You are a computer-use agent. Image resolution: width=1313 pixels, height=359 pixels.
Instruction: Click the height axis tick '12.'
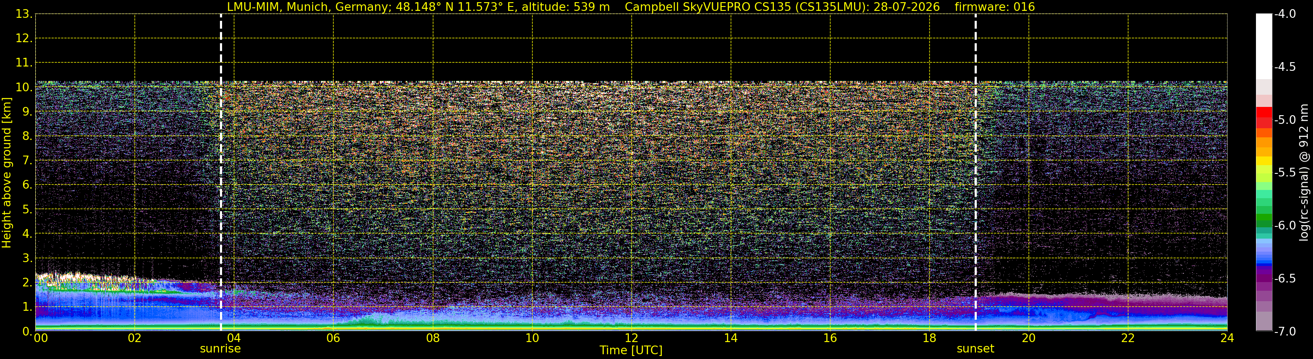[x=24, y=38]
